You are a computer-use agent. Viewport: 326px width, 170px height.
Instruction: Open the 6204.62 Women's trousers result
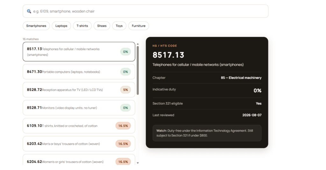(x=79, y=160)
